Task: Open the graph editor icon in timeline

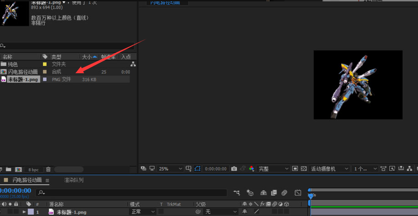Action: (x=298, y=193)
